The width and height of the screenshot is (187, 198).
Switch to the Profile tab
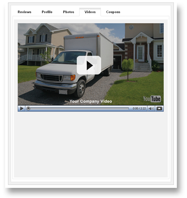(x=47, y=12)
